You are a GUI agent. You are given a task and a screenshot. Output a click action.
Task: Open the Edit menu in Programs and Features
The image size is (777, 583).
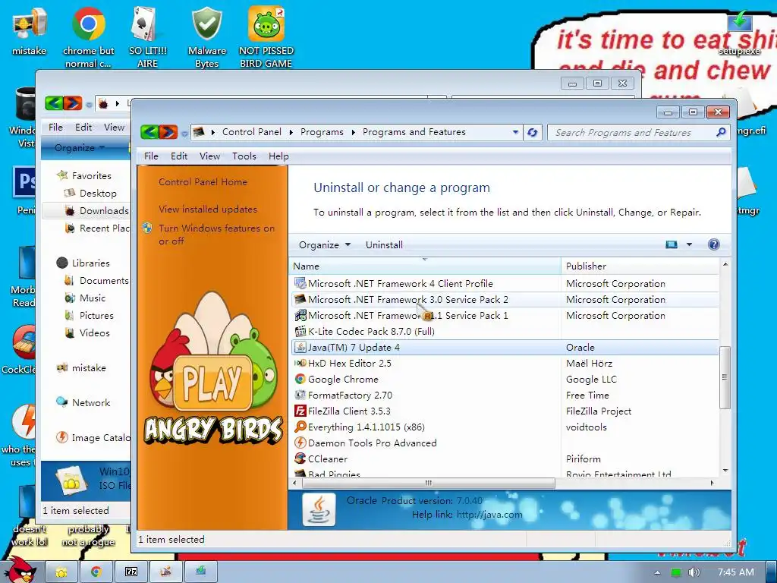[179, 156]
